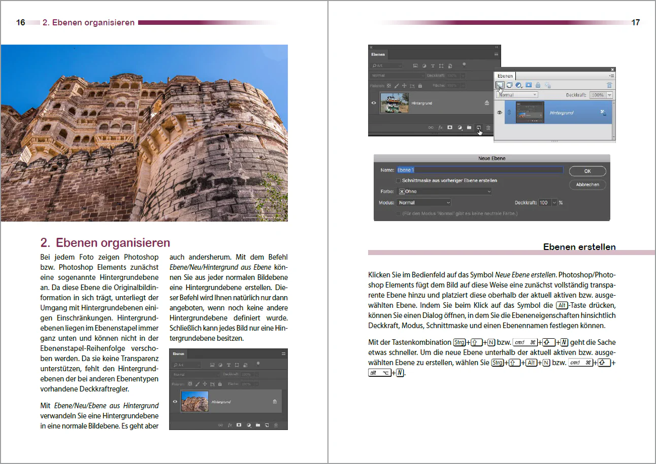This screenshot has height=464, width=656.
Task: Select the Ebenen tab of the light panel
Action: coord(505,76)
